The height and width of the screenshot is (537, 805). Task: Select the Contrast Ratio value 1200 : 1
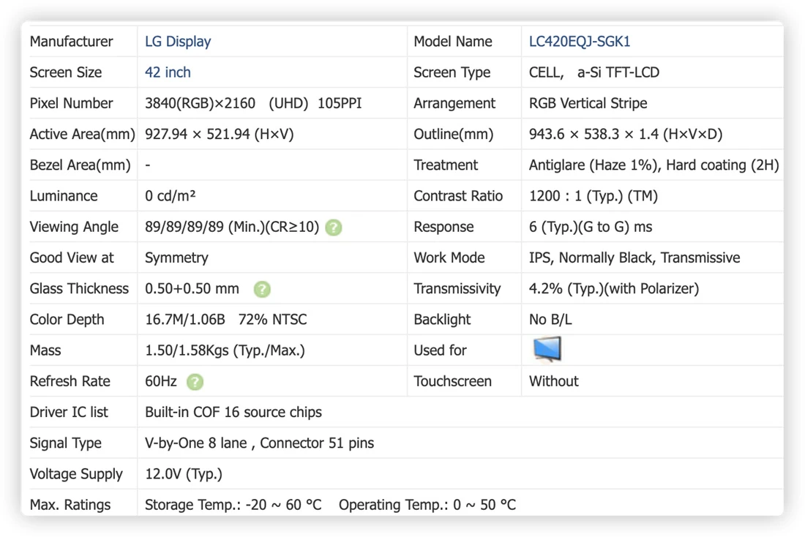593,196
